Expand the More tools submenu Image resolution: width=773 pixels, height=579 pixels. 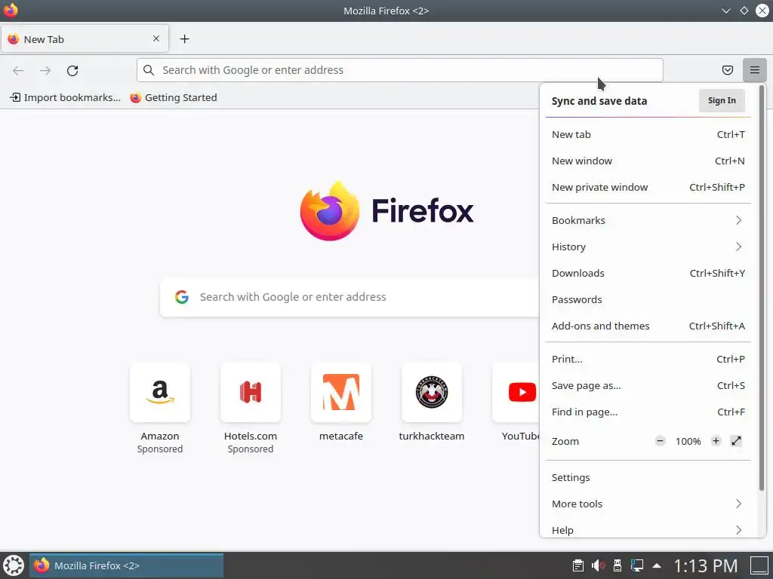pyautogui.click(x=648, y=504)
